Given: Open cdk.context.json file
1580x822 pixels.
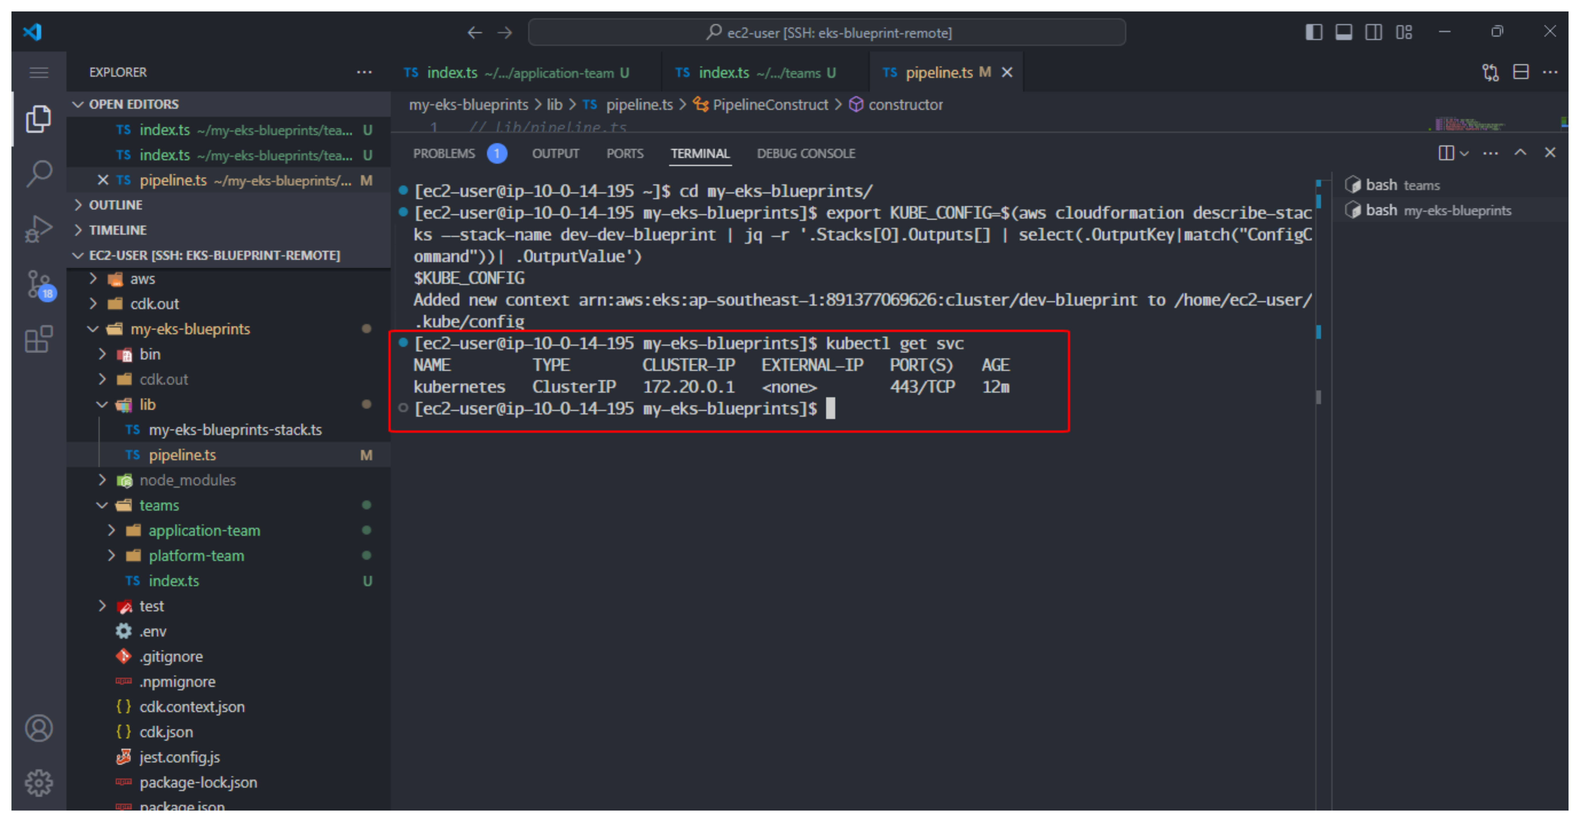Looking at the screenshot, I should pyautogui.click(x=228, y=706).
